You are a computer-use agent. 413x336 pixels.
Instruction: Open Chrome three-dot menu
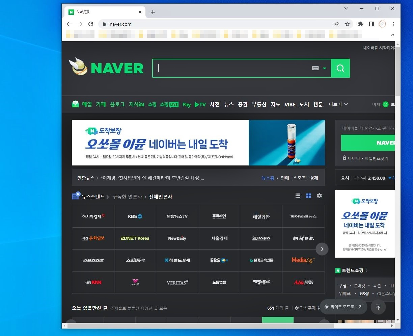click(393, 24)
